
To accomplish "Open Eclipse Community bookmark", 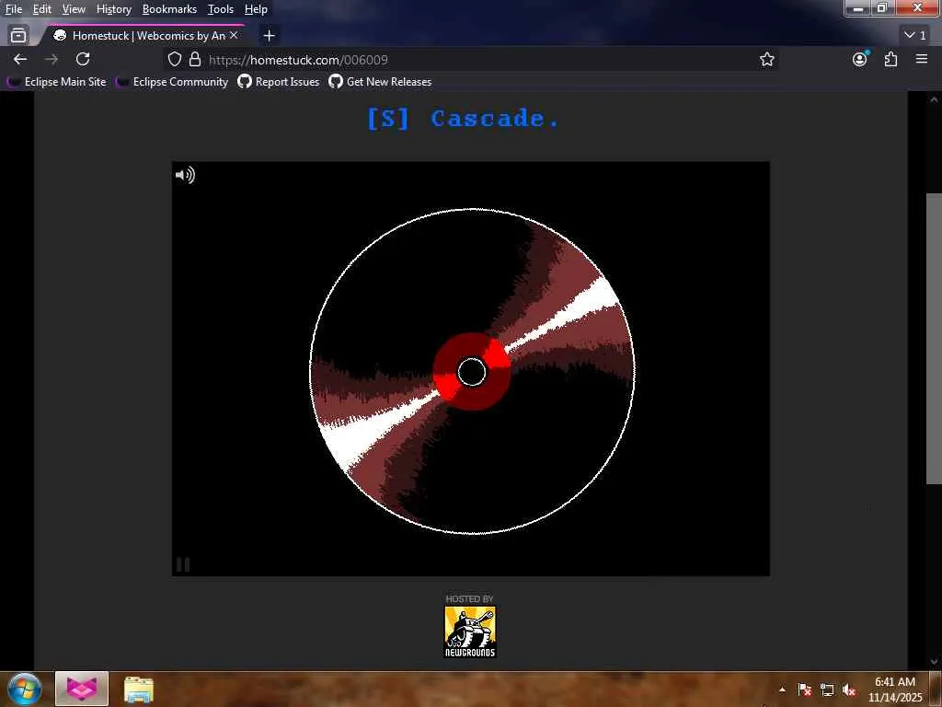I will pyautogui.click(x=172, y=82).
